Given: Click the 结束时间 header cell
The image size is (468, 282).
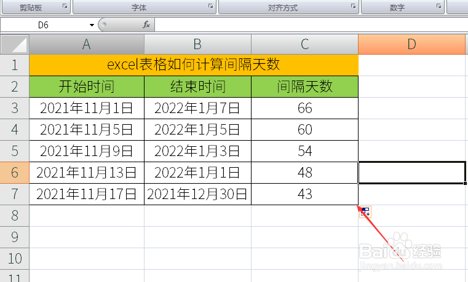Looking at the screenshot, I should tap(197, 87).
